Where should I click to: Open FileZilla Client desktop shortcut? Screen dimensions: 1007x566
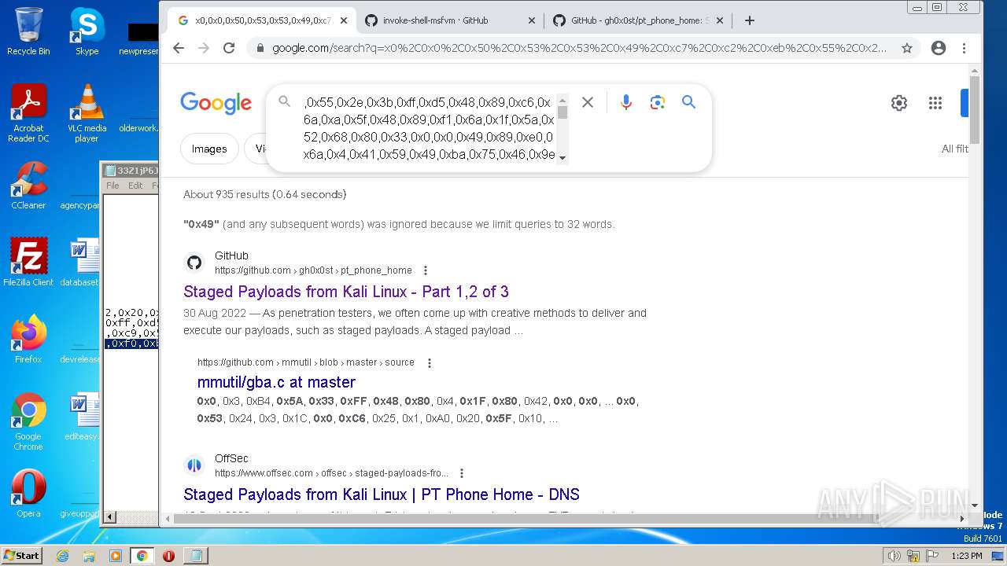(28, 263)
